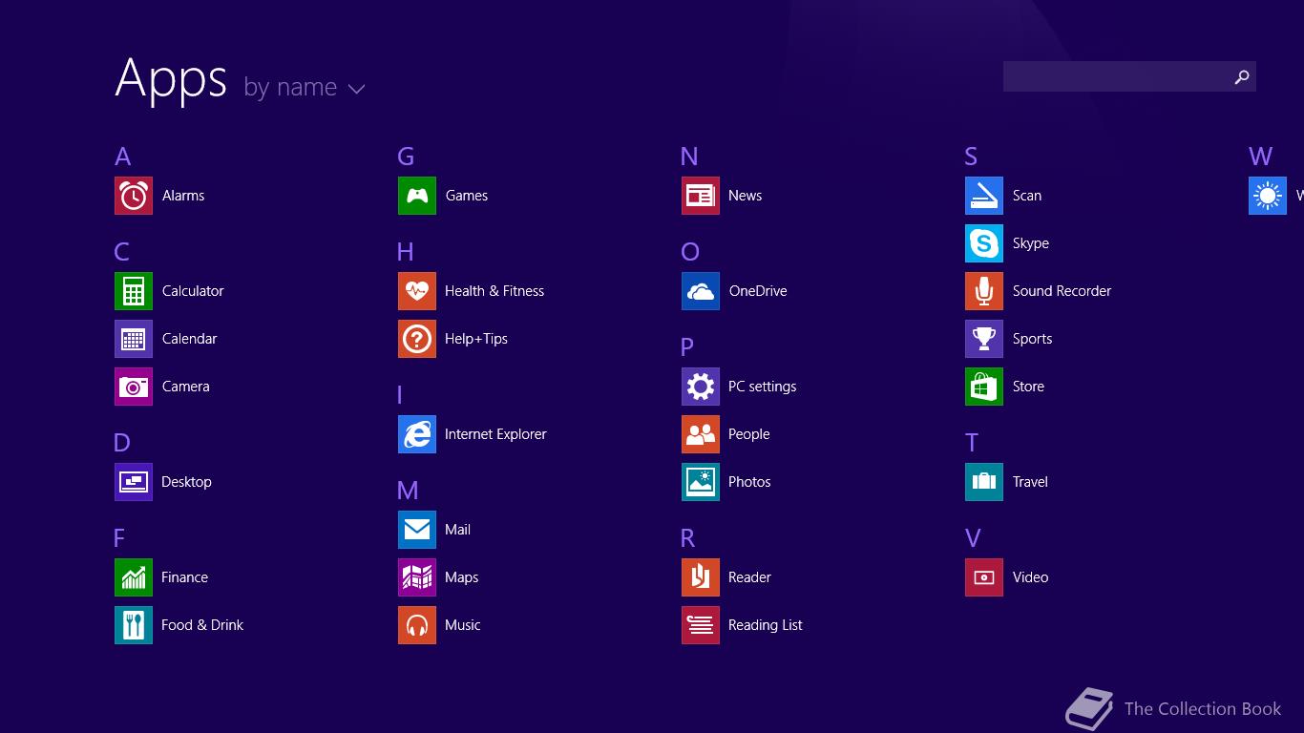Open the Reading List icon
This screenshot has height=733, width=1304.
pyautogui.click(x=701, y=625)
